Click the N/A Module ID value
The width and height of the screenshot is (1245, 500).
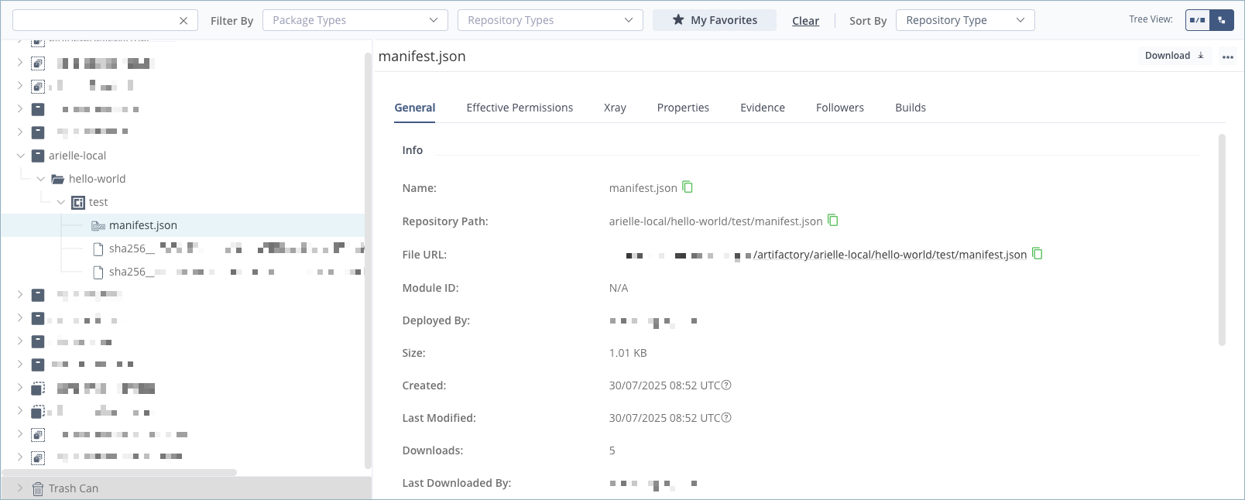pyautogui.click(x=619, y=288)
